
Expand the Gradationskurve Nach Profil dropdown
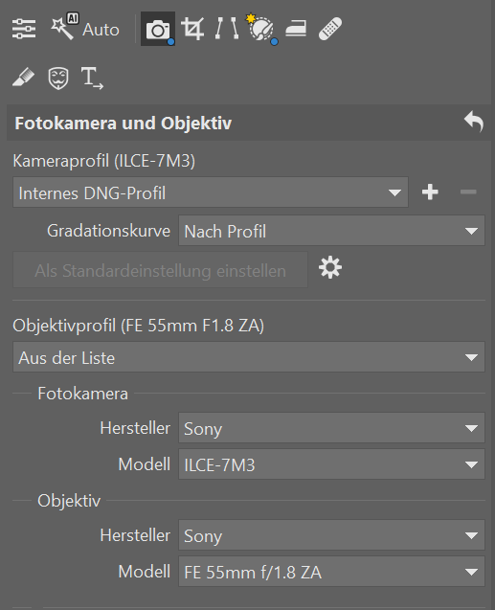(x=331, y=230)
